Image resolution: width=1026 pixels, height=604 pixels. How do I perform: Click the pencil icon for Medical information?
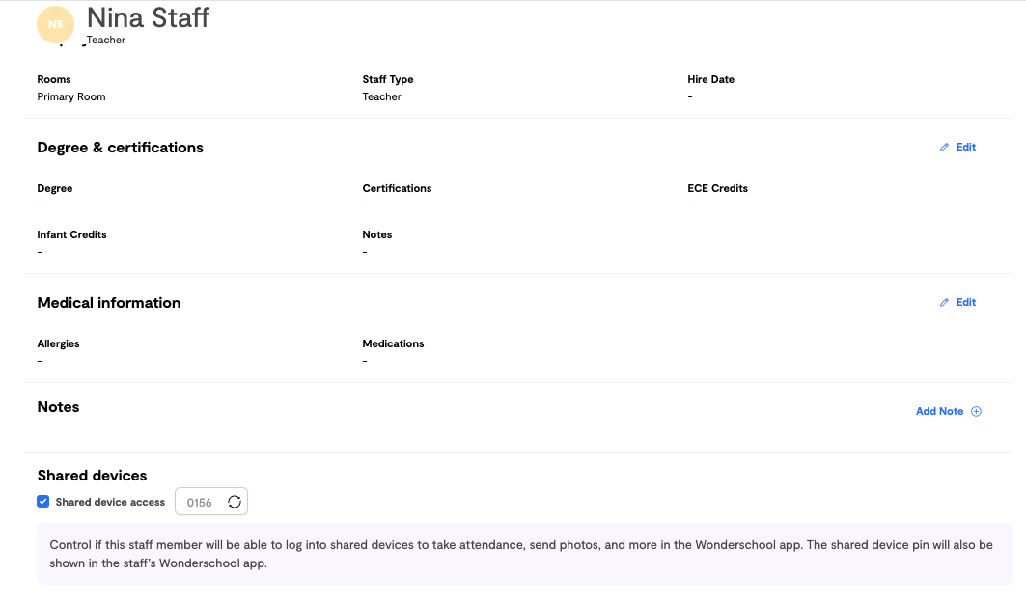tap(944, 302)
